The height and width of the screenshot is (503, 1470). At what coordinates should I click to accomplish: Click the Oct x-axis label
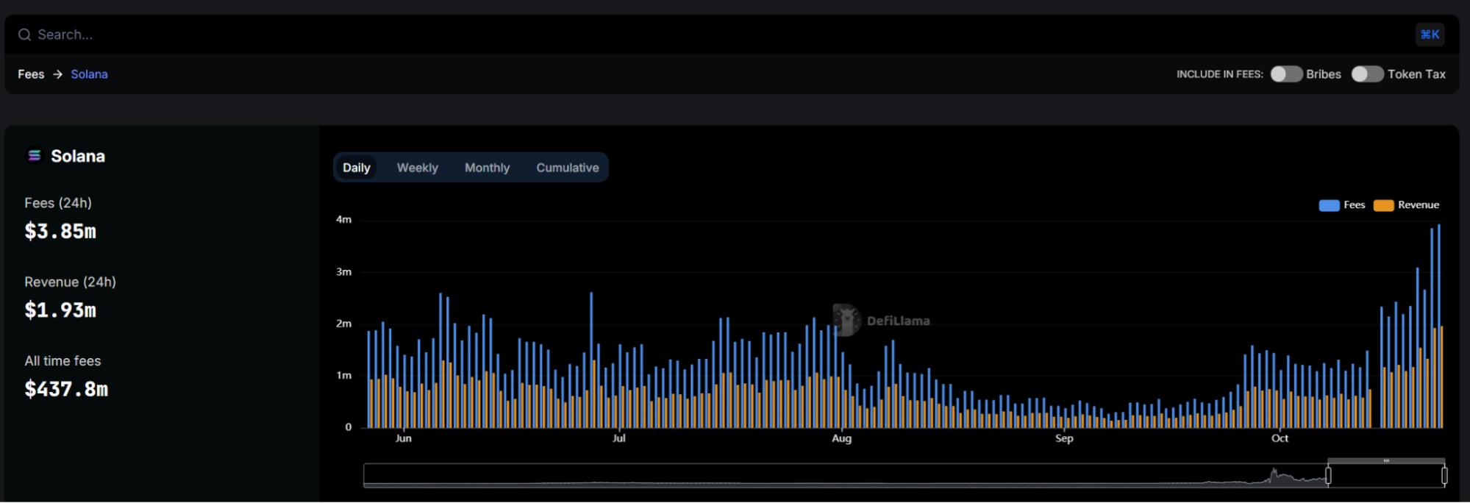1280,438
